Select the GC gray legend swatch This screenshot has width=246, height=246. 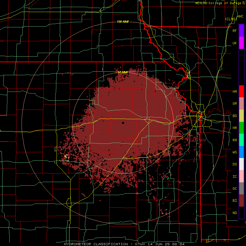click(x=241, y=188)
